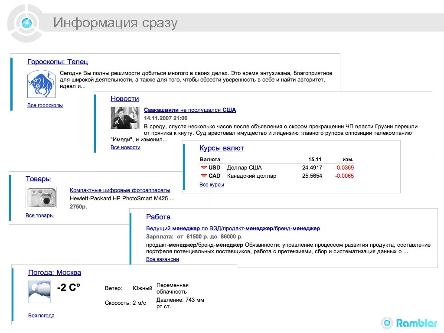
Task: Open vacancy Ведущий менеджер по ВЭД link
Action: coord(233,229)
